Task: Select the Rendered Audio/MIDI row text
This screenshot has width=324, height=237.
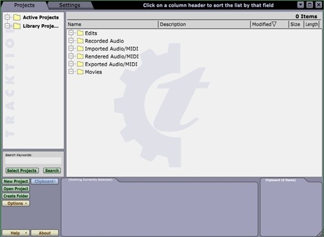Action: coord(111,56)
